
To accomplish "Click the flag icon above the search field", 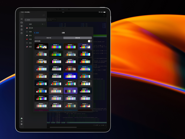I will 44,15.
